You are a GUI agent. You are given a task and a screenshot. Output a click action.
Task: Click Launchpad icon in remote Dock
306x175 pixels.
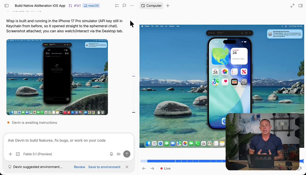click(154, 144)
